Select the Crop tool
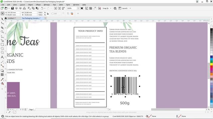This screenshot has width=213, height=119. tap(2, 27)
